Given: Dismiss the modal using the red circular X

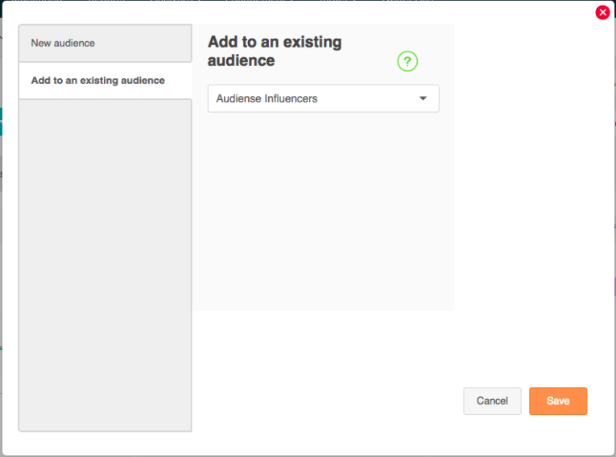Looking at the screenshot, I should [602, 12].
